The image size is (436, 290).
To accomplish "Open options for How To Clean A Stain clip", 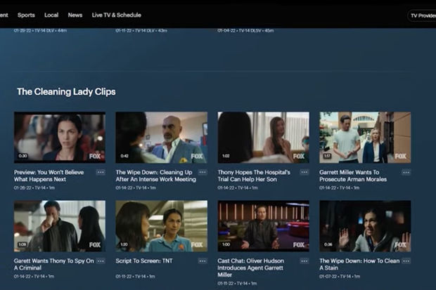I will pyautogui.click(x=406, y=261).
